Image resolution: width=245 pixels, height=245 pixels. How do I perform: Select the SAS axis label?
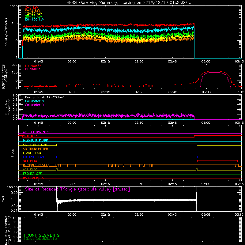(3, 199)
